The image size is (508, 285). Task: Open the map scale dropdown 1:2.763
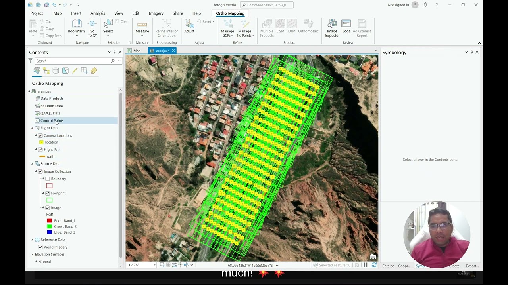(x=154, y=265)
